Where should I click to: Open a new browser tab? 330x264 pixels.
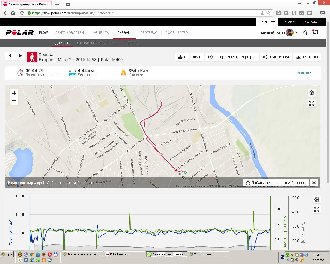coord(57,4)
